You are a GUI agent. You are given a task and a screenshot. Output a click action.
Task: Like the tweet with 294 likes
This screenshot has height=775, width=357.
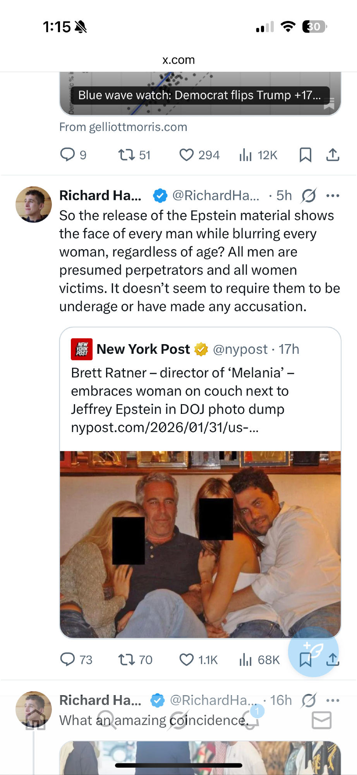(186, 155)
